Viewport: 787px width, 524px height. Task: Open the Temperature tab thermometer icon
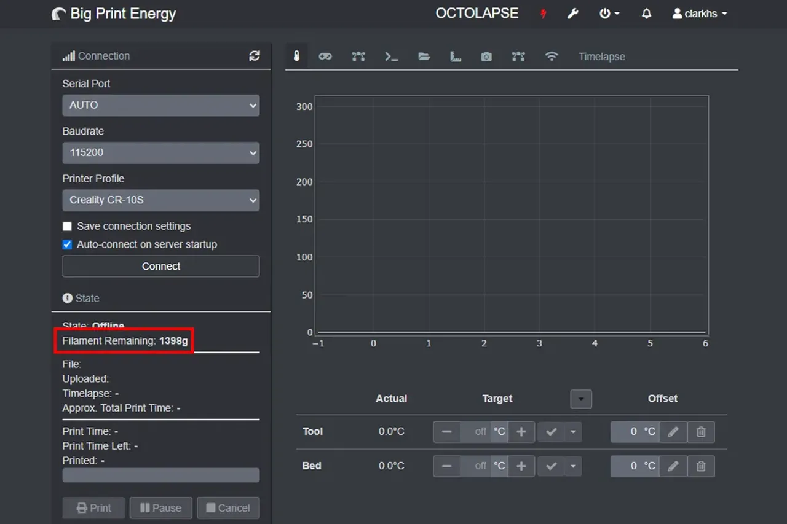(x=297, y=57)
